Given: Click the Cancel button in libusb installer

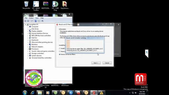Looking at the screenshot, I should (x=107, y=63).
